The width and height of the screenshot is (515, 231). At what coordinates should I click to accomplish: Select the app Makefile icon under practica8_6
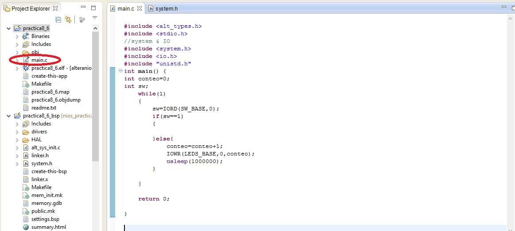[26, 84]
